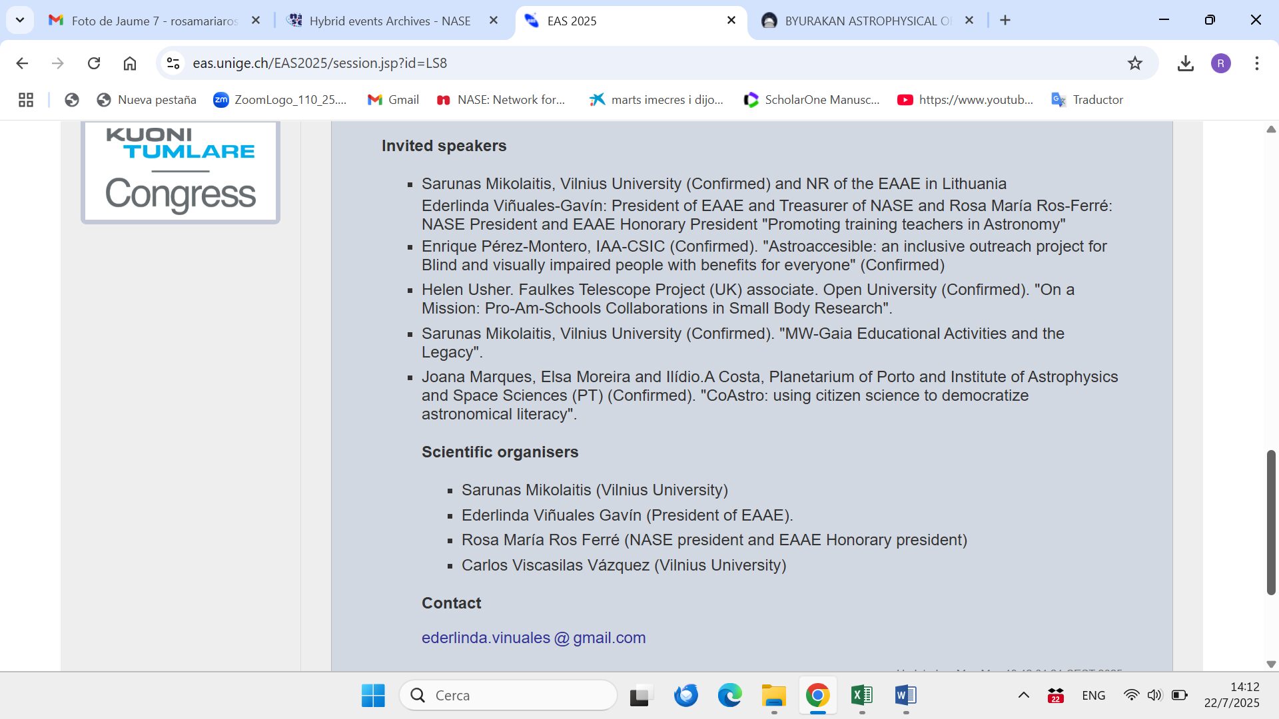Click the scrollbar down arrow

[x=1271, y=664]
